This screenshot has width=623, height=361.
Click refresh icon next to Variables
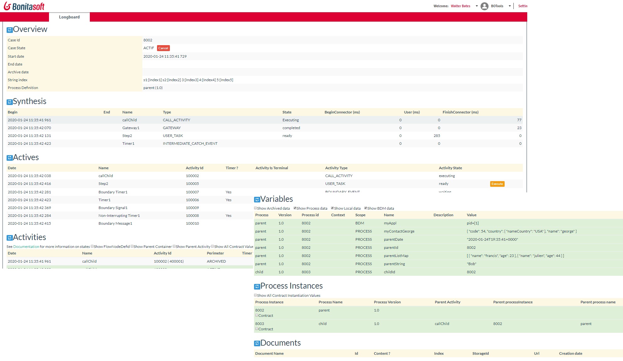point(257,200)
